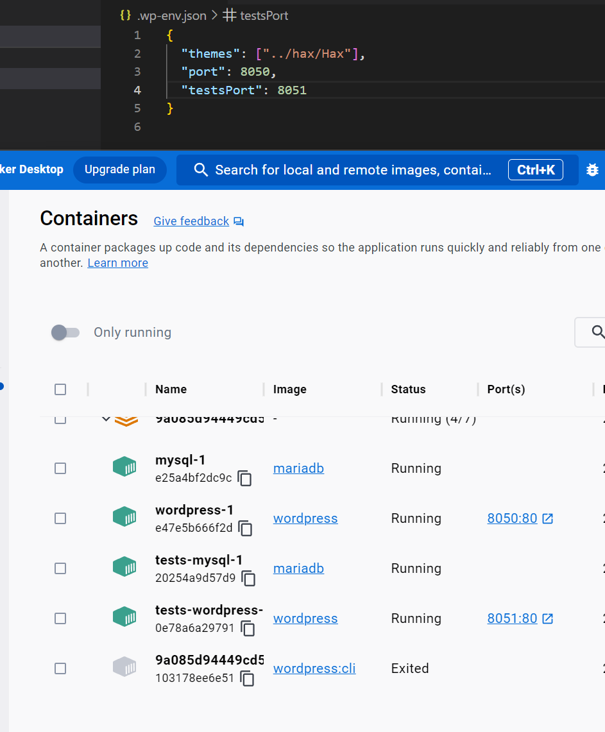605x732 pixels.
Task: Copy the mysql-1 container ID
Action: (244, 478)
